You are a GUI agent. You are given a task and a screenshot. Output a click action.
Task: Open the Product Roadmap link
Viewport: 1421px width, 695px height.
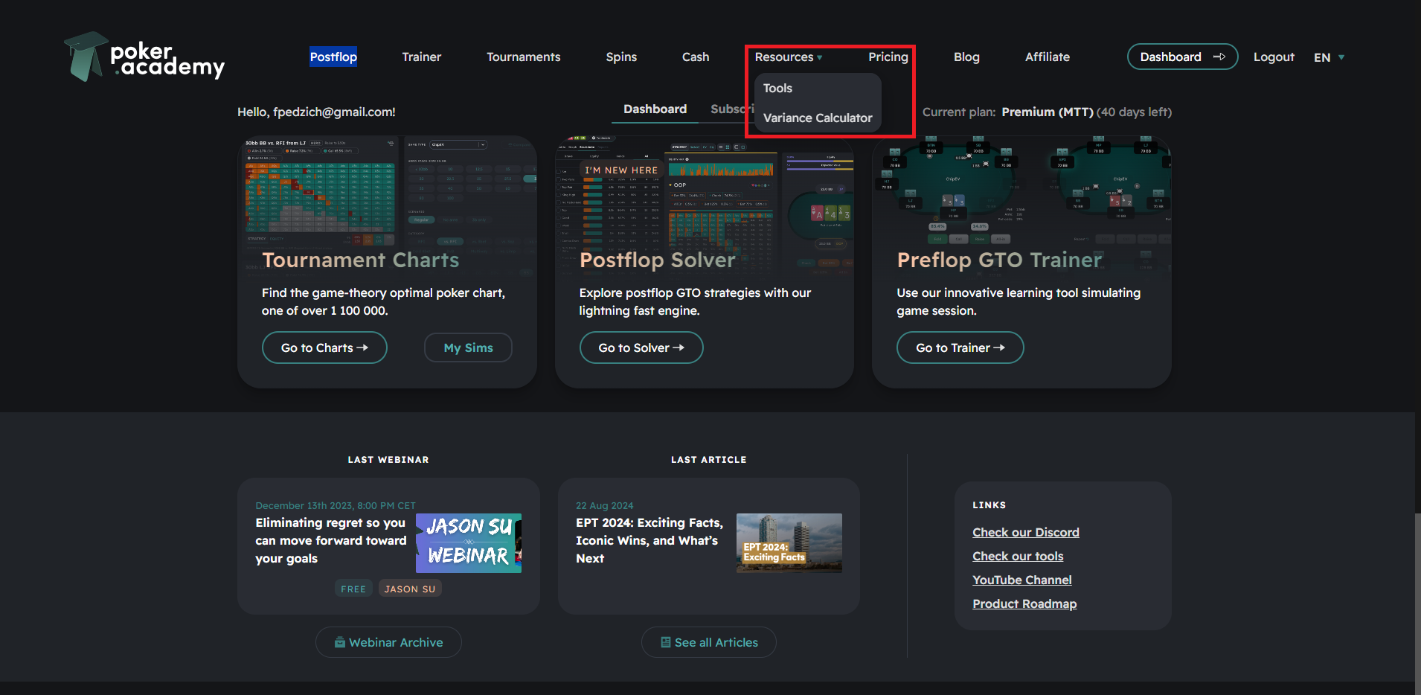1024,603
